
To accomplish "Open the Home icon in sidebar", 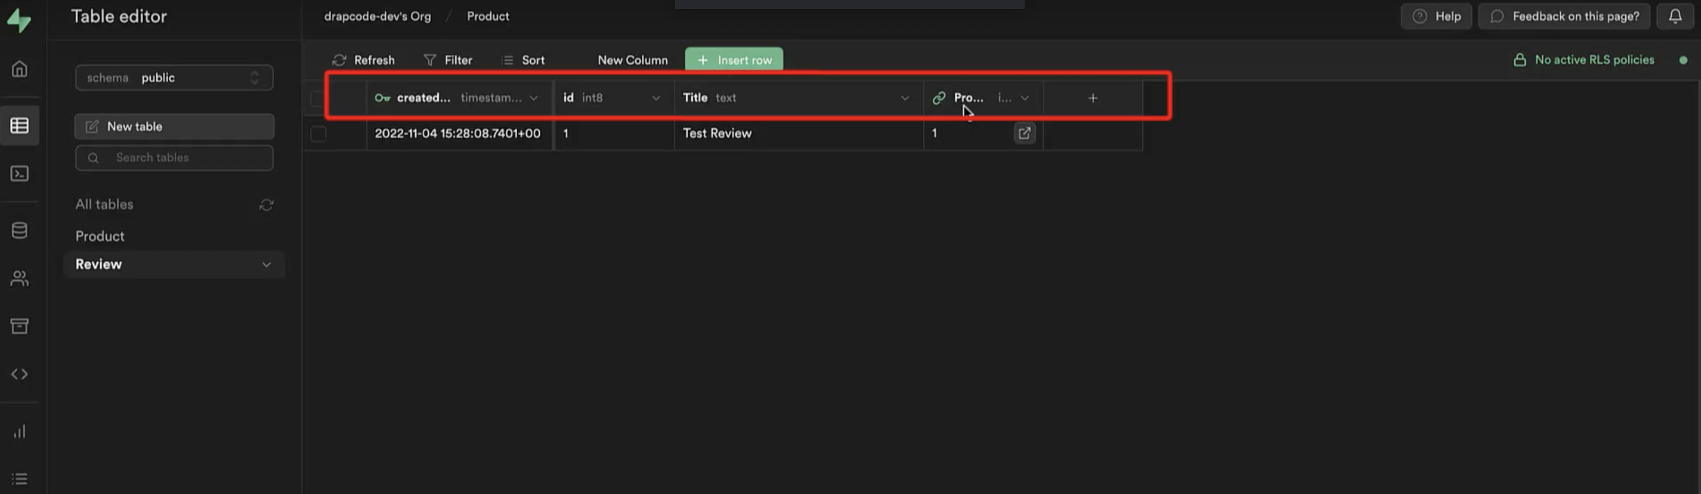I will (x=20, y=69).
